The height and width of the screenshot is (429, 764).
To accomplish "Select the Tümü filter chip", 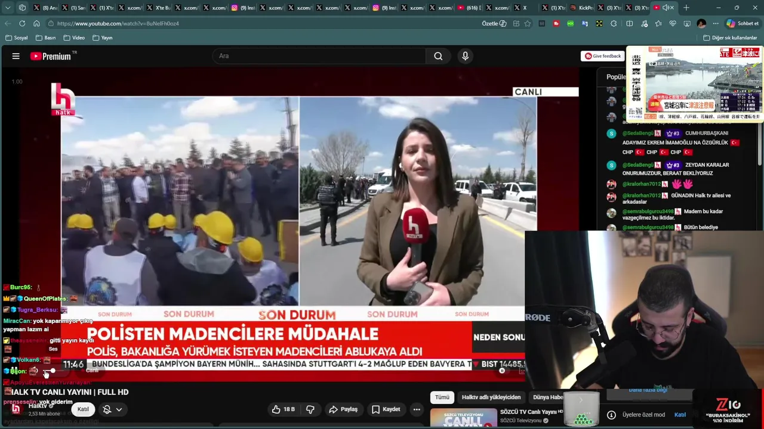I will 442,397.
